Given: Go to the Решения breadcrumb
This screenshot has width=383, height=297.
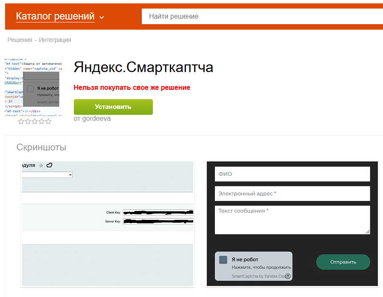Looking at the screenshot, I should tap(20, 40).
